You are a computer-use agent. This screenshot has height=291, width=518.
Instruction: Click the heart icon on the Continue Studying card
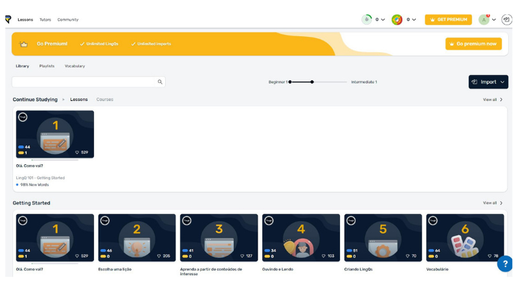[77, 153]
